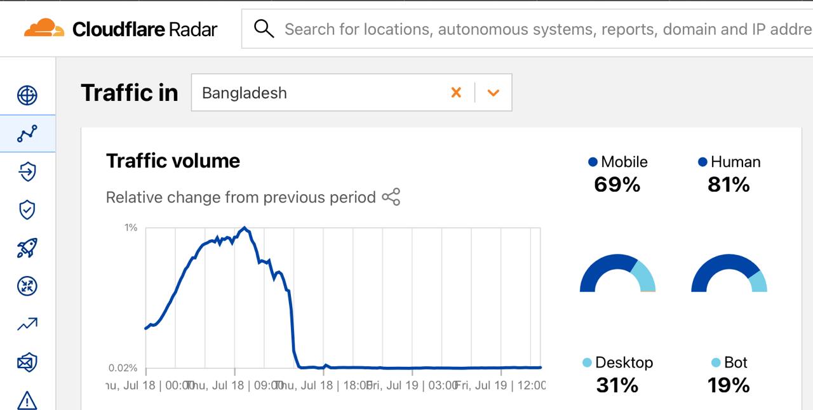Toggle the Desktop legend item

[618, 362]
